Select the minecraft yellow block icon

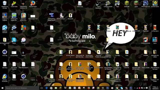click(x=127, y=4)
